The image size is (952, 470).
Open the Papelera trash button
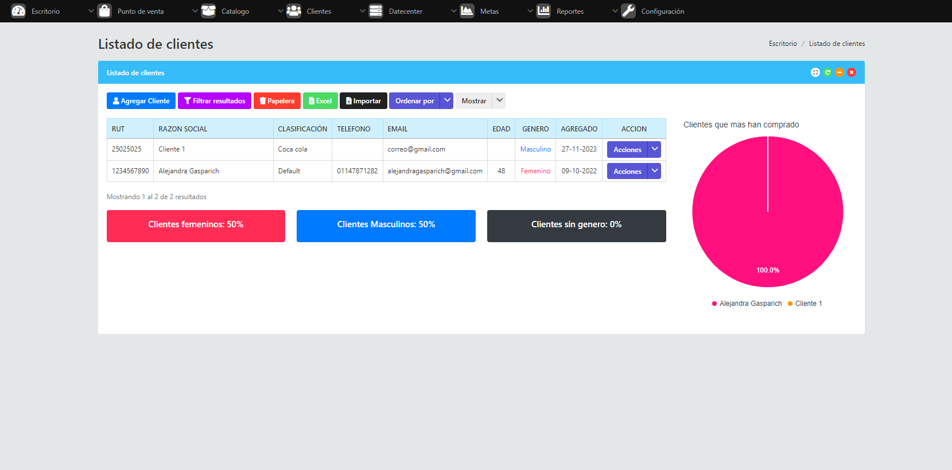(277, 100)
